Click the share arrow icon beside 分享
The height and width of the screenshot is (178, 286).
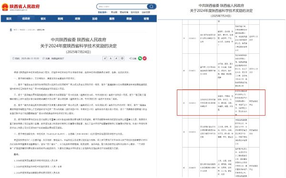click(130, 59)
